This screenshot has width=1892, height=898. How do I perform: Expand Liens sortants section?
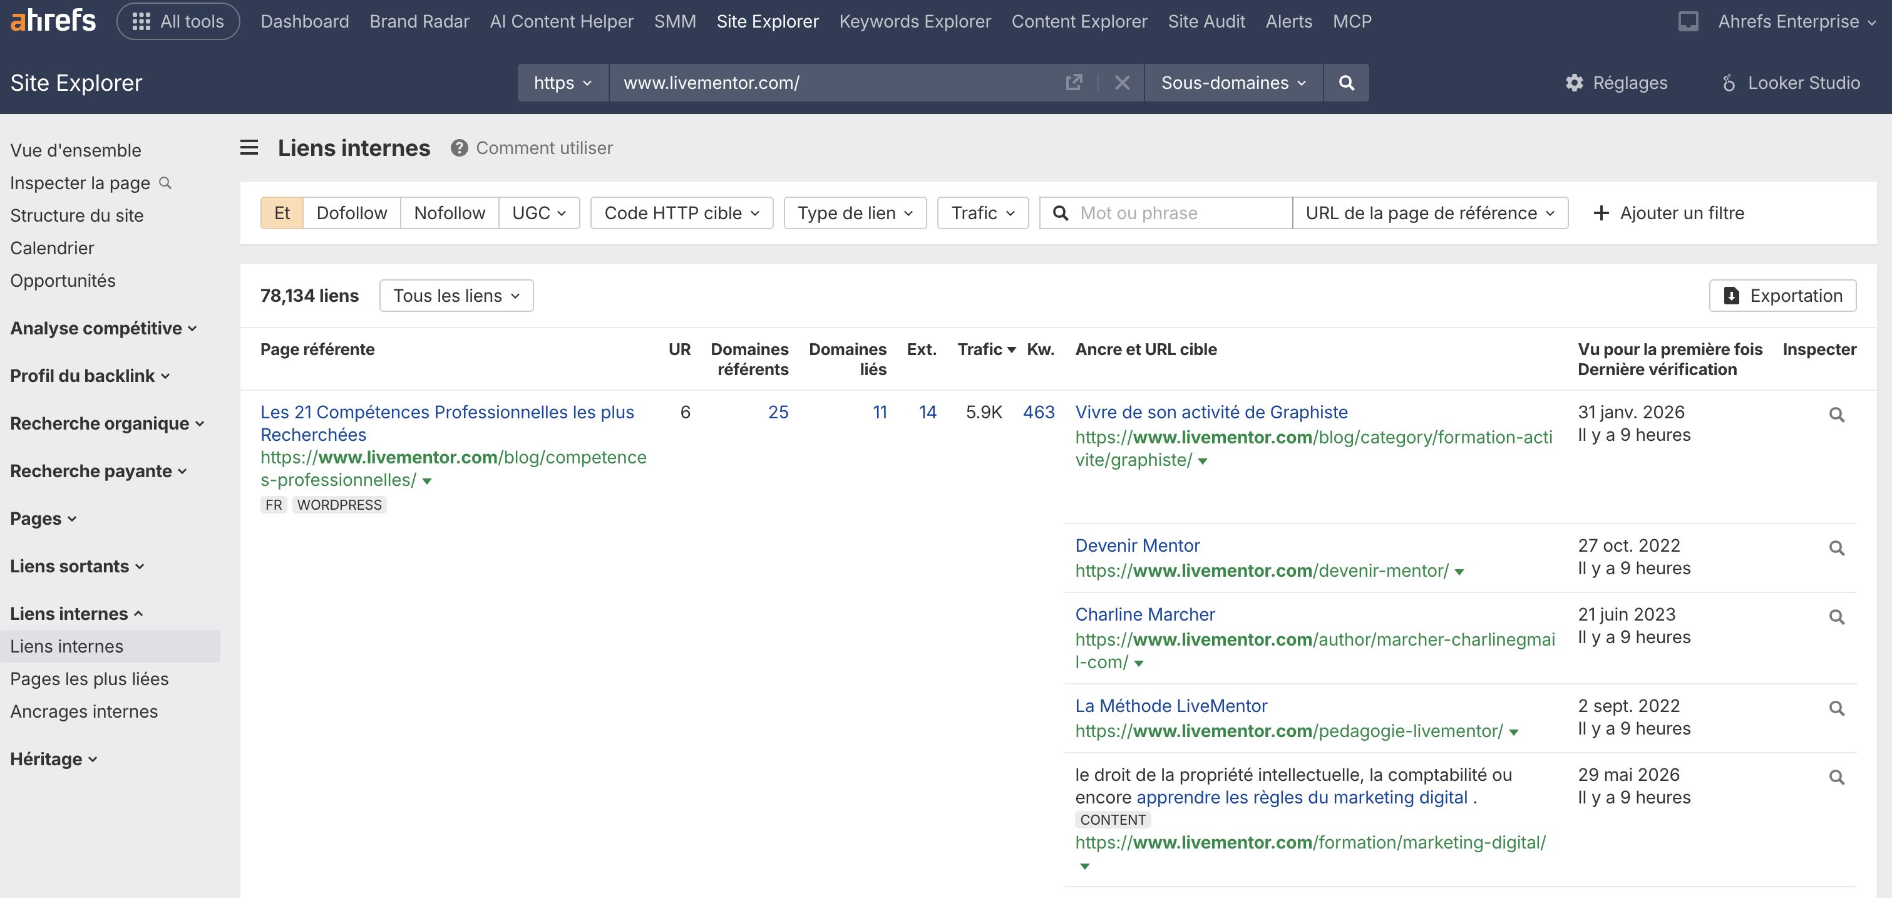coord(77,567)
